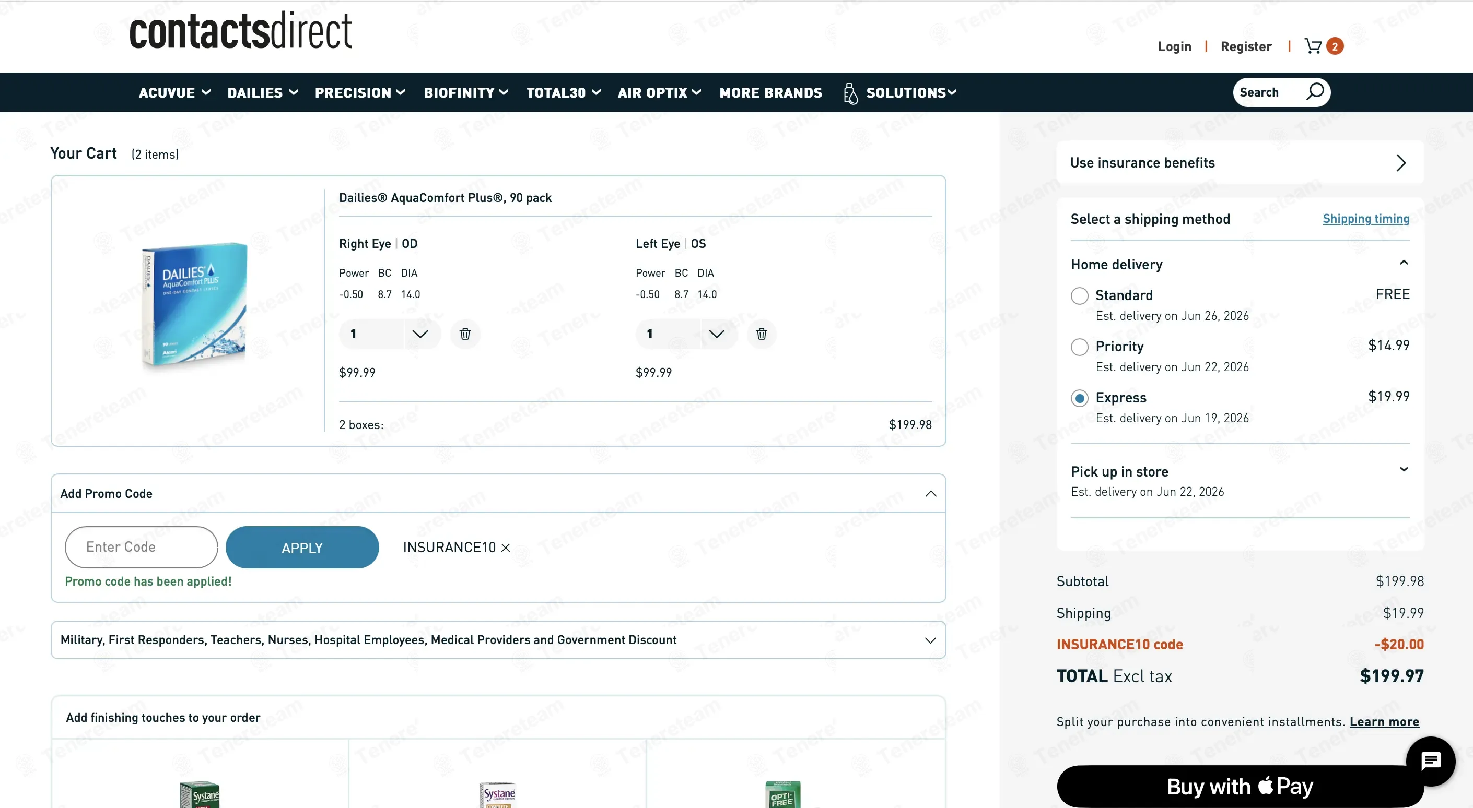The image size is (1473, 808).
Task: Open the BIOFINITY menu
Action: point(465,92)
